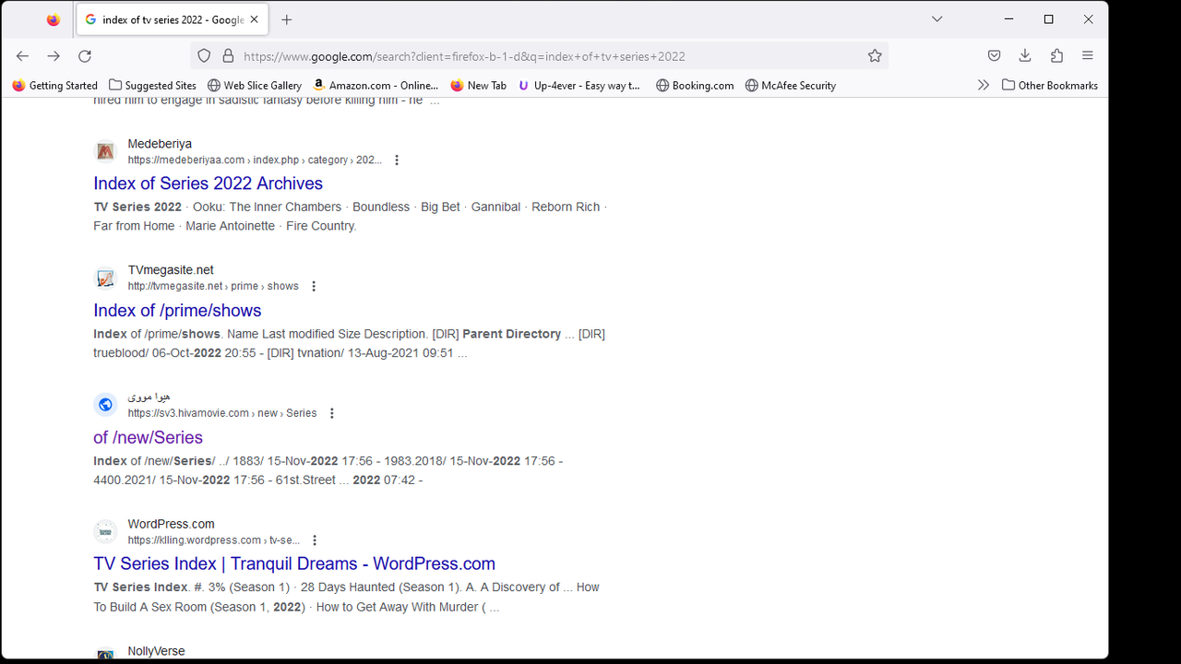
Task: Open the List all tabs dropdown
Action: tap(936, 19)
